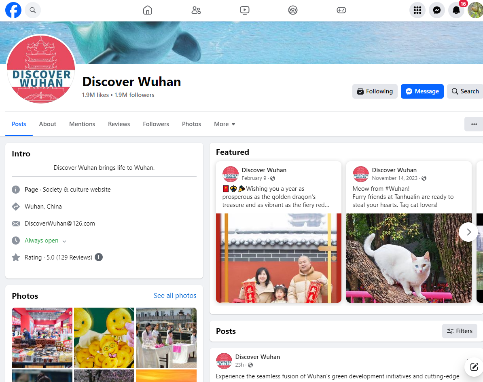Click the Facebook logo icon
Viewport: 483px width, 382px height.
pos(13,10)
